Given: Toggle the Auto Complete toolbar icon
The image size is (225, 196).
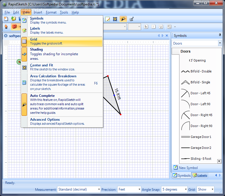Looking at the screenshot, I should [123, 19].
